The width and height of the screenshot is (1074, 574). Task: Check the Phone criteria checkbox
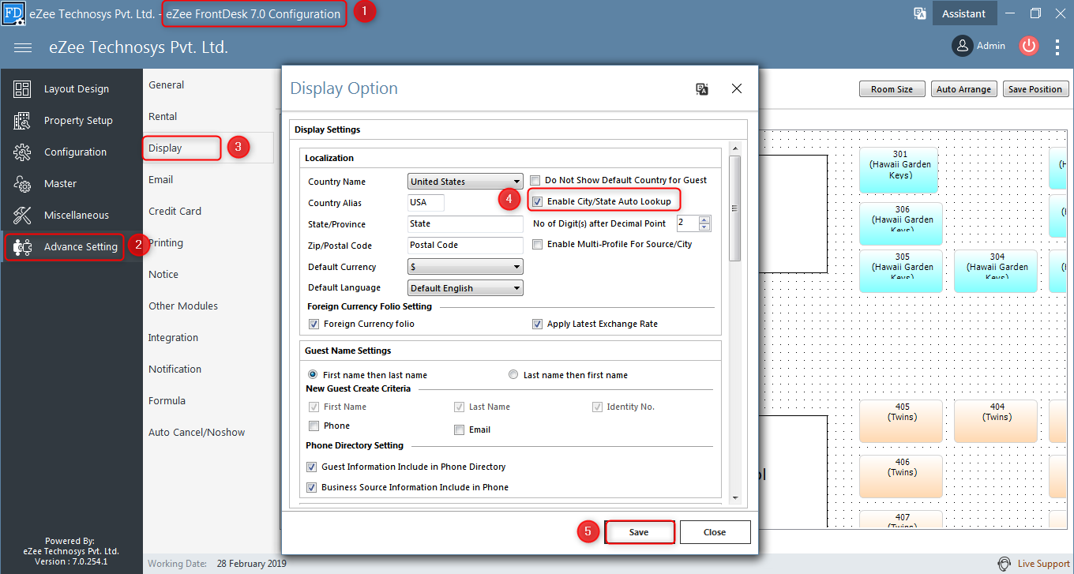pos(314,426)
